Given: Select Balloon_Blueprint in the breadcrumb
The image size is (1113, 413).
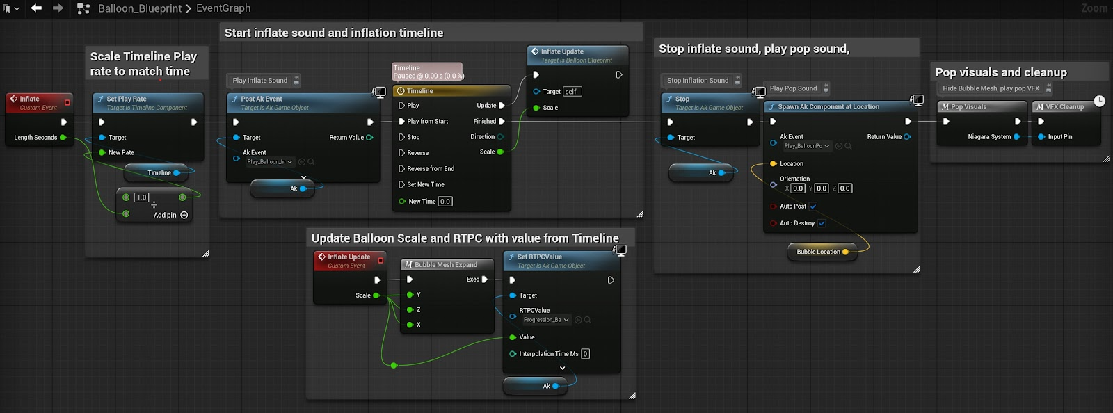Looking at the screenshot, I should point(139,8).
